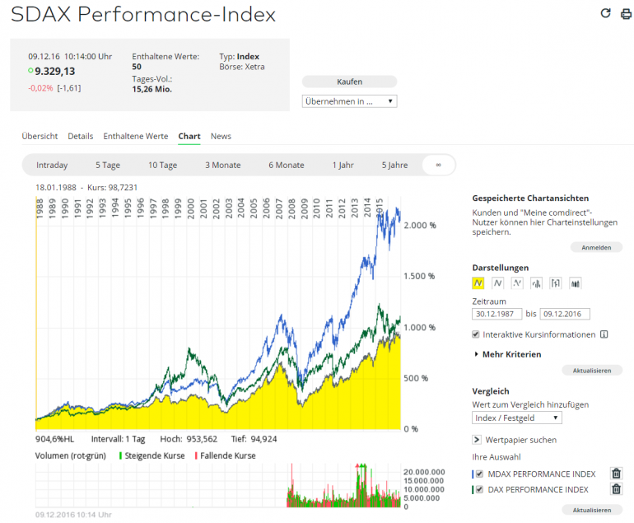Viewport: 634px width, 523px height.
Task: Click the Tief: 94,924 value
Action: [x=254, y=439]
